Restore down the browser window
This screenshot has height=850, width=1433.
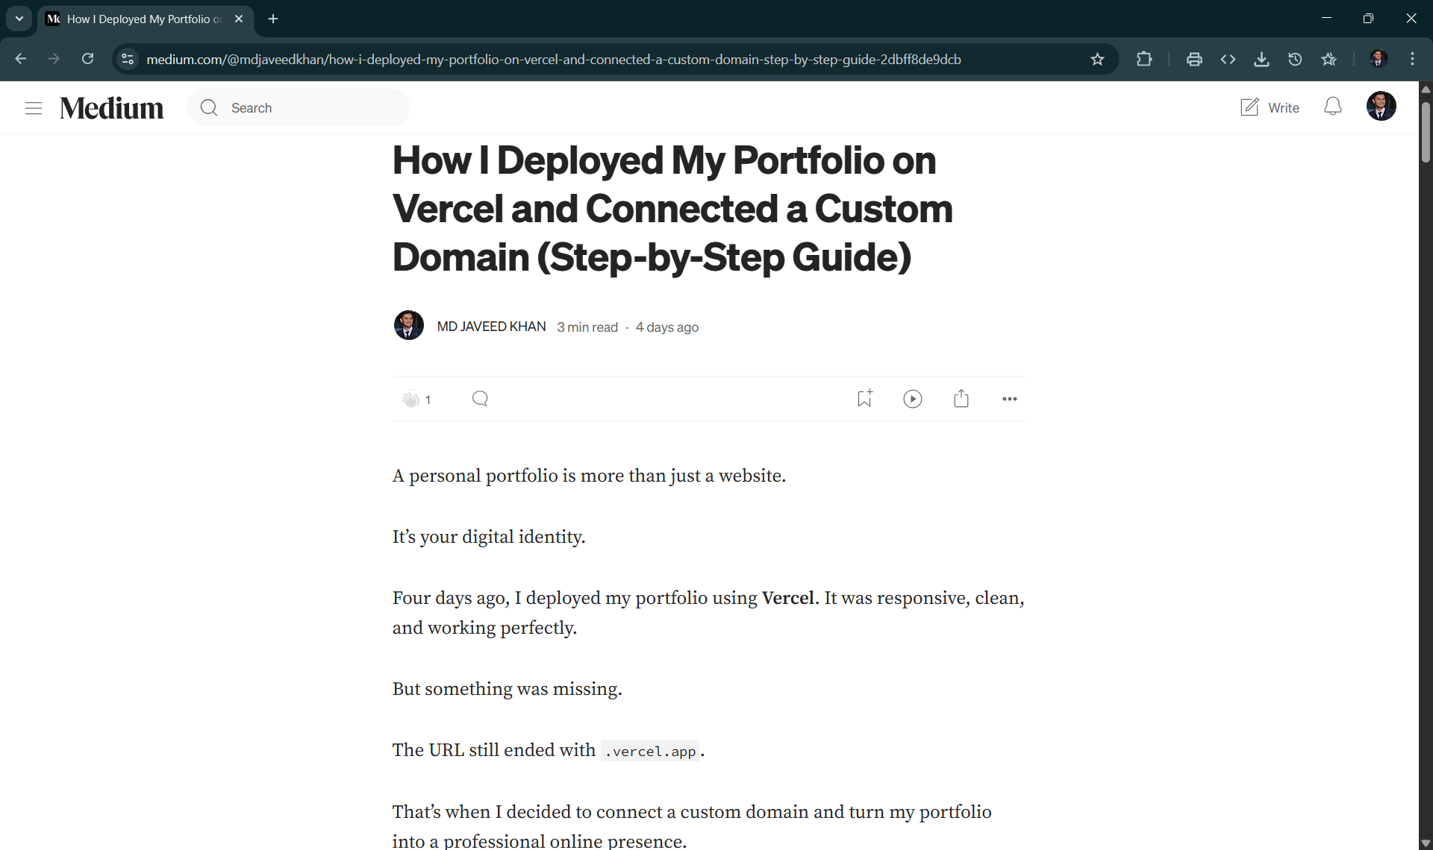tap(1368, 19)
